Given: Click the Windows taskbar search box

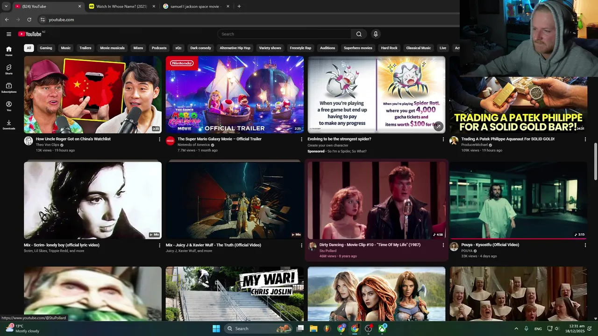Looking at the screenshot, I should pyautogui.click(x=258, y=329).
